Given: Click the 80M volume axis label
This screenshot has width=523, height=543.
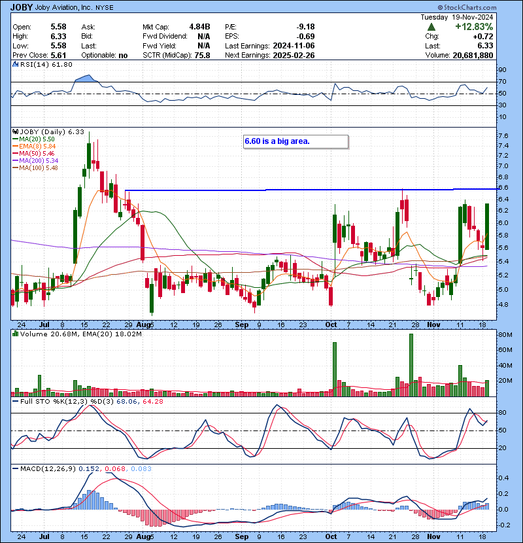Looking at the screenshot, I should pos(505,335).
